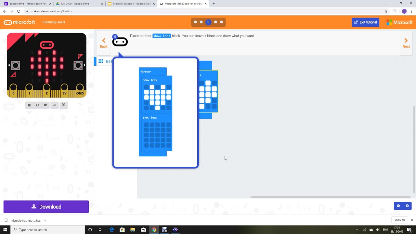This screenshot has height=234, width=416.
Task: Download the program to micro:bit
Action: (46, 207)
